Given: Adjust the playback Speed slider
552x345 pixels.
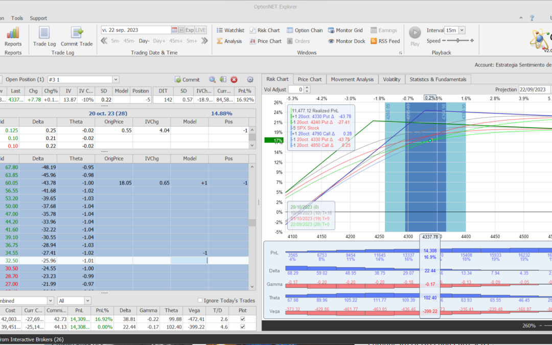Looking at the screenshot, I should coord(457,41).
